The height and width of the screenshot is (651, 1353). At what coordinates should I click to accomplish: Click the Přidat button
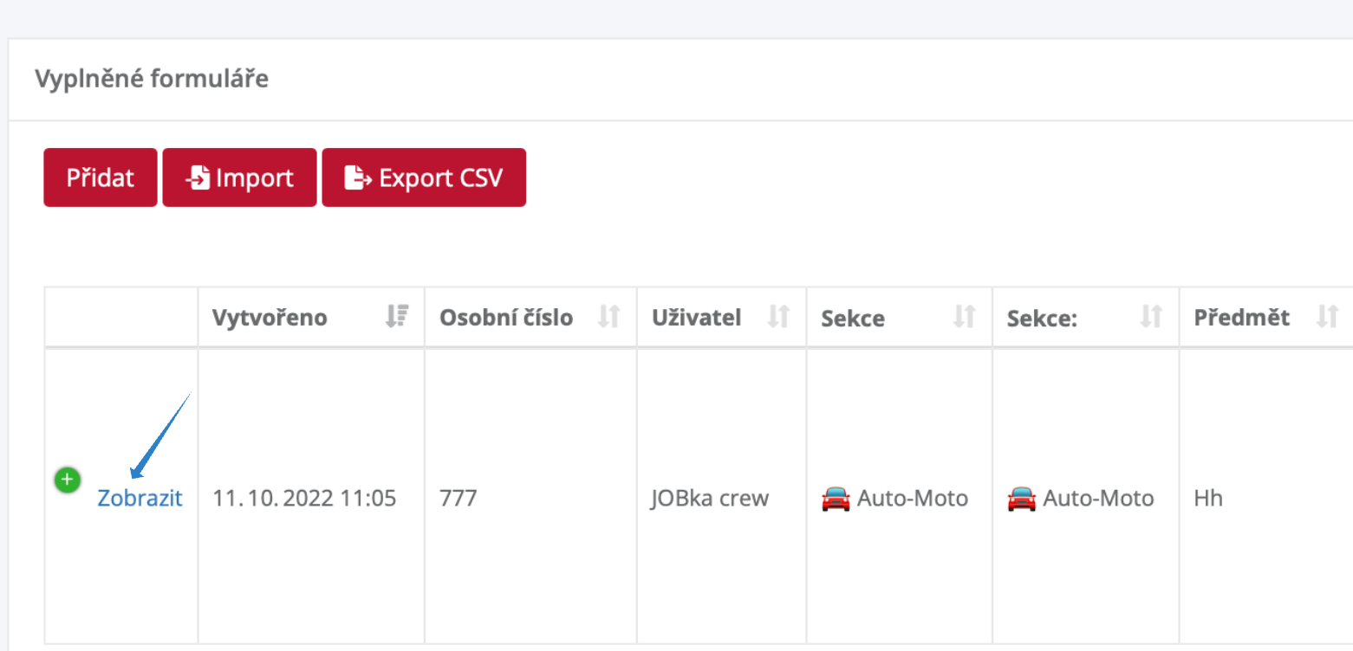coord(101,177)
